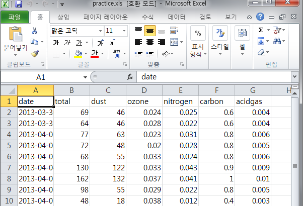Switch to the 삽입 ribbon tab

[63, 17]
